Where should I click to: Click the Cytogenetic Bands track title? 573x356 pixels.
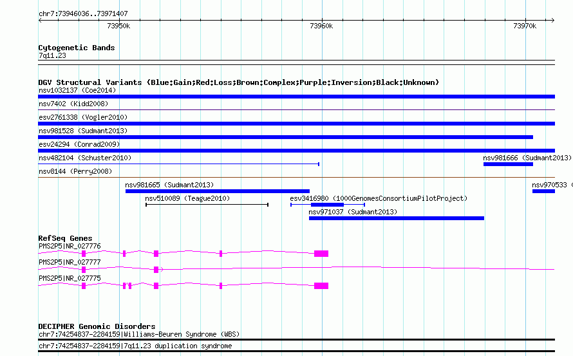pyautogui.click(x=77, y=48)
